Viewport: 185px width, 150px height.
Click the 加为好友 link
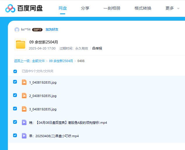(x=52, y=30)
